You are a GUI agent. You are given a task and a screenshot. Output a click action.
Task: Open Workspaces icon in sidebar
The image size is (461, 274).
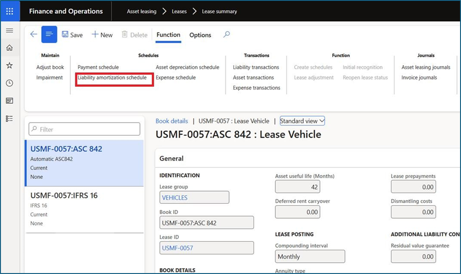pos(9,101)
